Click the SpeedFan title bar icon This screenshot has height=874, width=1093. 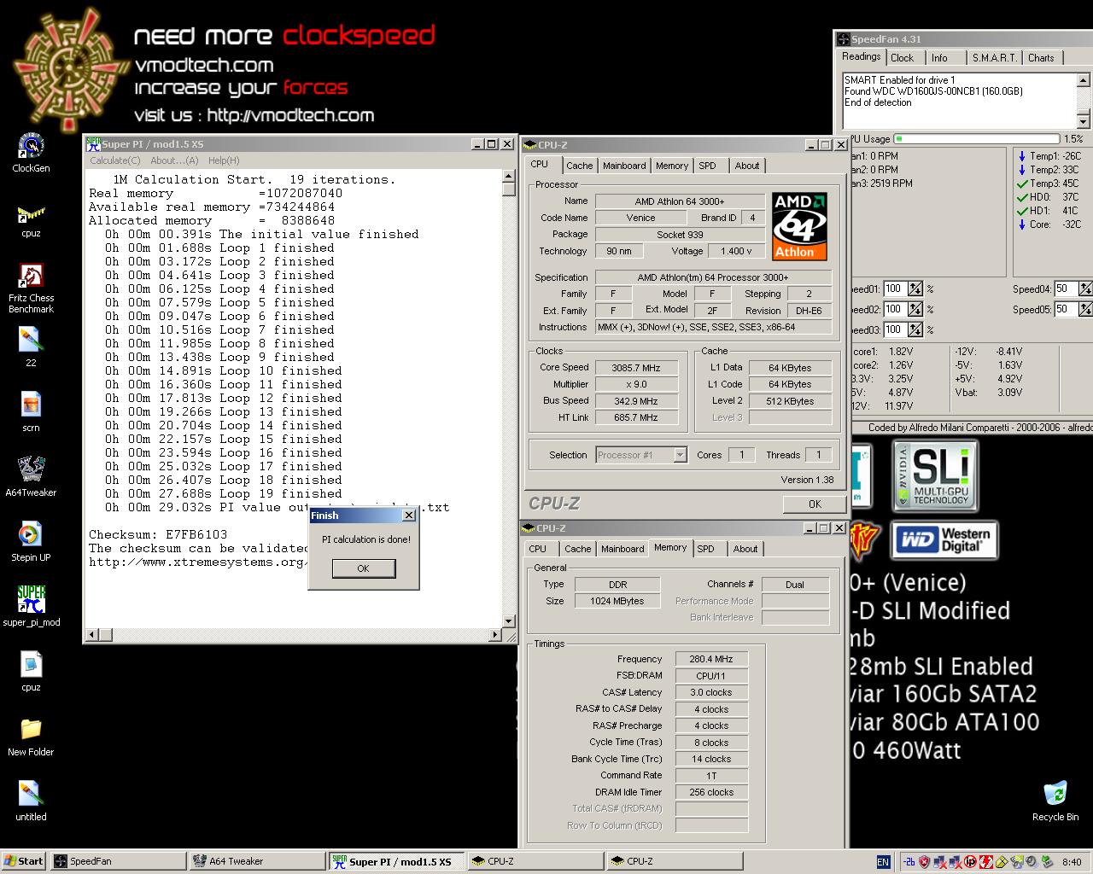(843, 39)
